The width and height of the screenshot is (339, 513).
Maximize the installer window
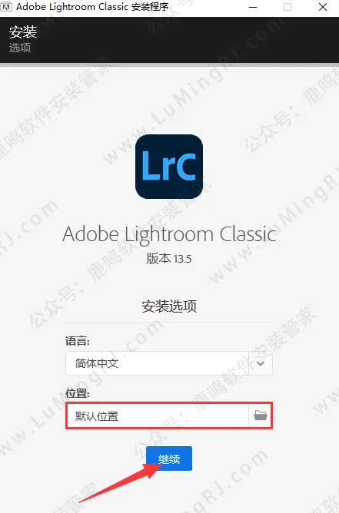[287, 7]
